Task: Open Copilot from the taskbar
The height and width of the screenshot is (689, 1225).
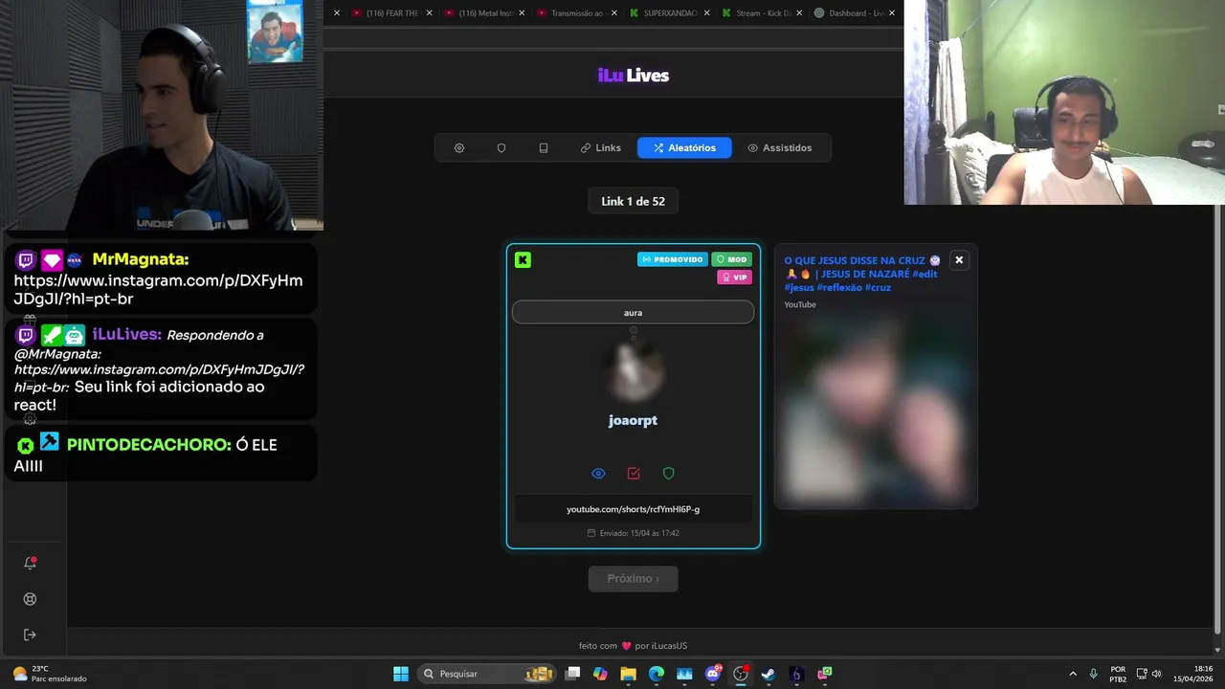Action: 600,674
